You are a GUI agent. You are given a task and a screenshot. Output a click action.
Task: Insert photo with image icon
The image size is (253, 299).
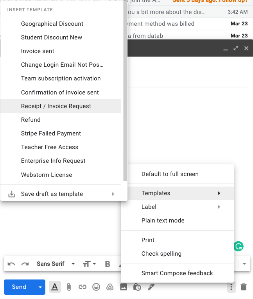pos(124,287)
